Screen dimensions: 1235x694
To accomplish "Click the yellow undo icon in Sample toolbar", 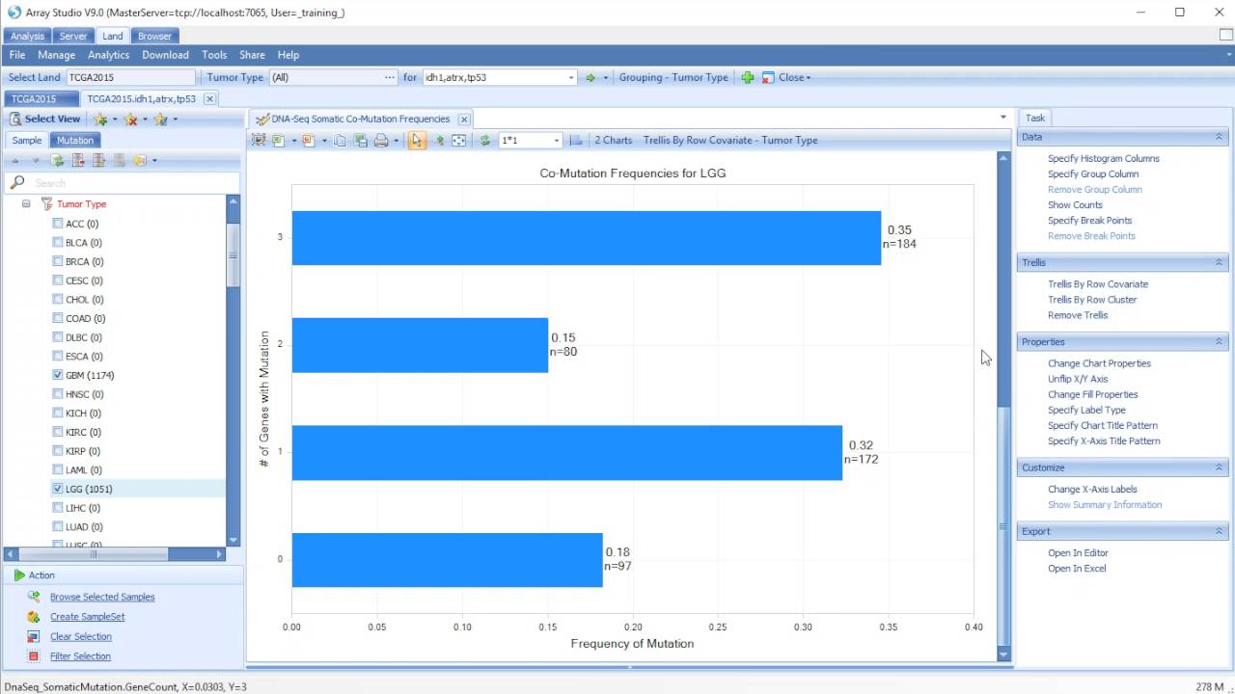I will pos(140,161).
